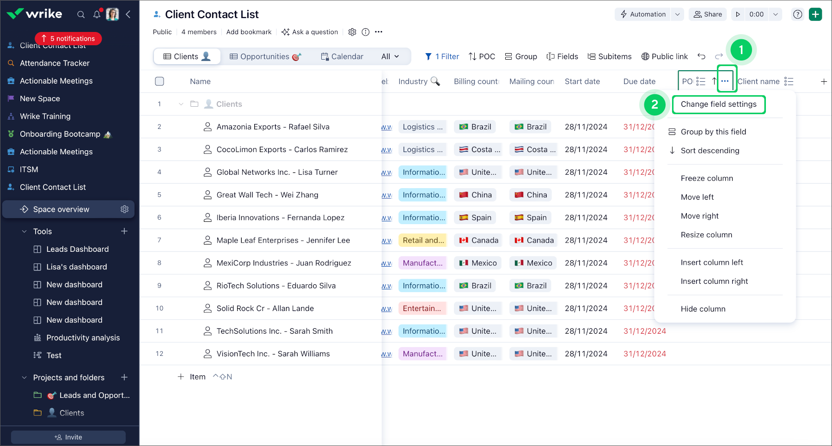Click the Share button
Viewport: 832px width, 446px height.
[707, 14]
